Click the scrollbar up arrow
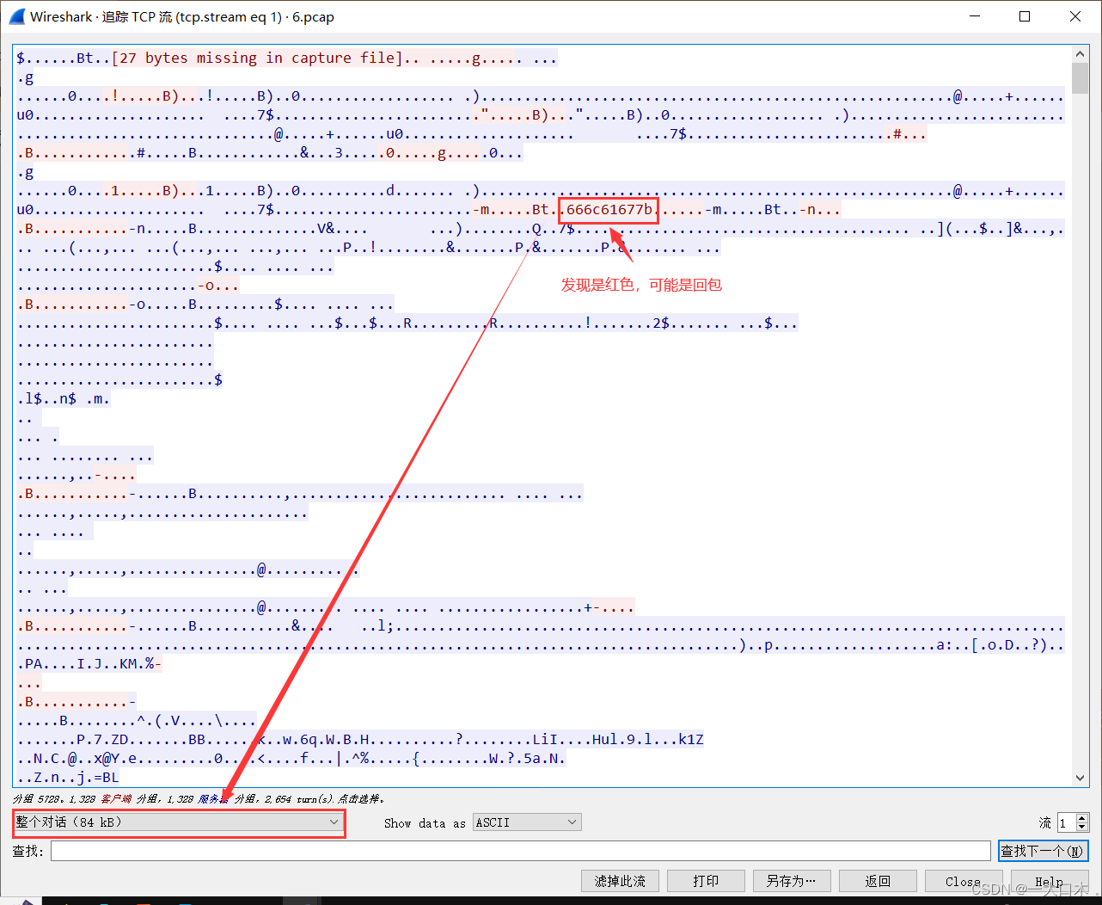Image resolution: width=1102 pixels, height=905 pixels. 1081,52
